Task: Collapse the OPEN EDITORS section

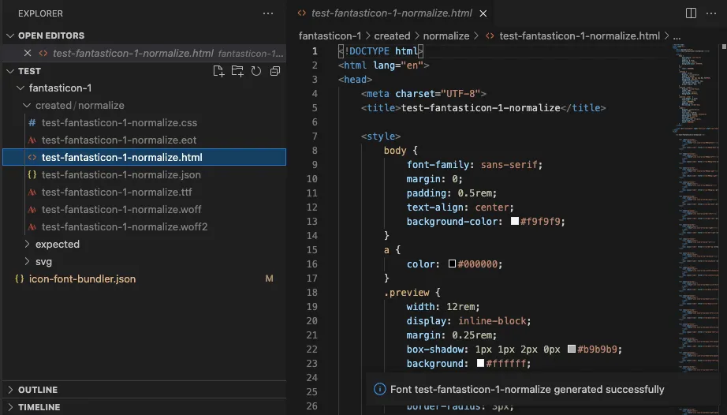Action: click(10, 36)
